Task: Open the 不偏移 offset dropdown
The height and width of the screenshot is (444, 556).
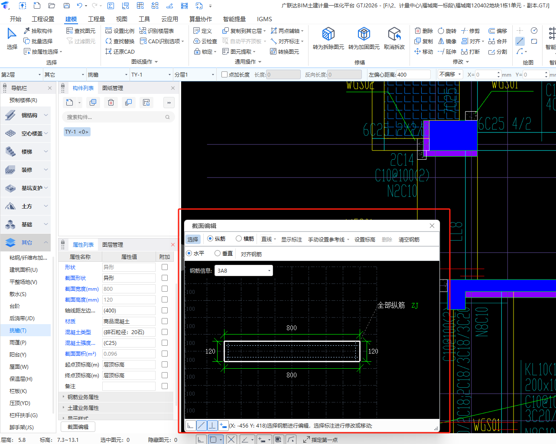Action: coord(450,74)
